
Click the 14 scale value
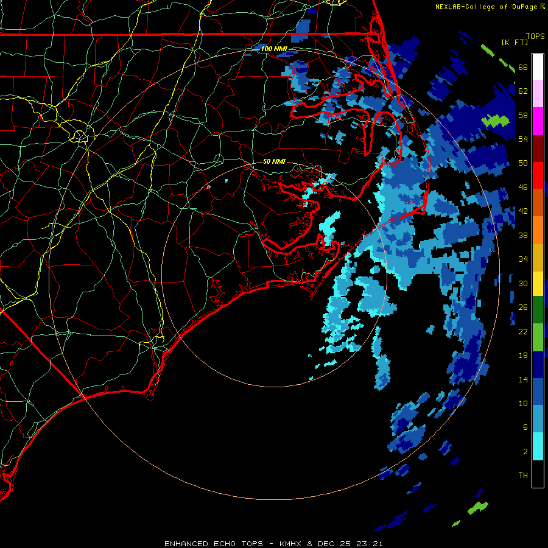523,379
